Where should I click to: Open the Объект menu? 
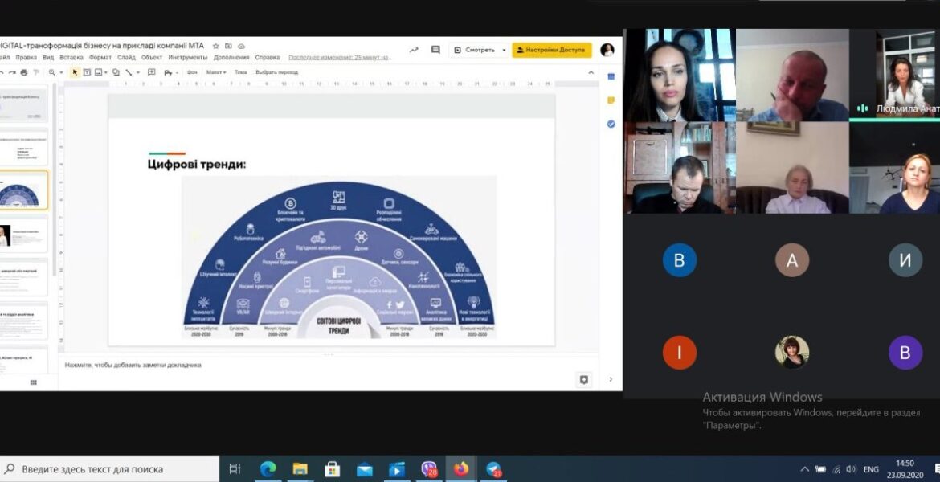(152, 58)
